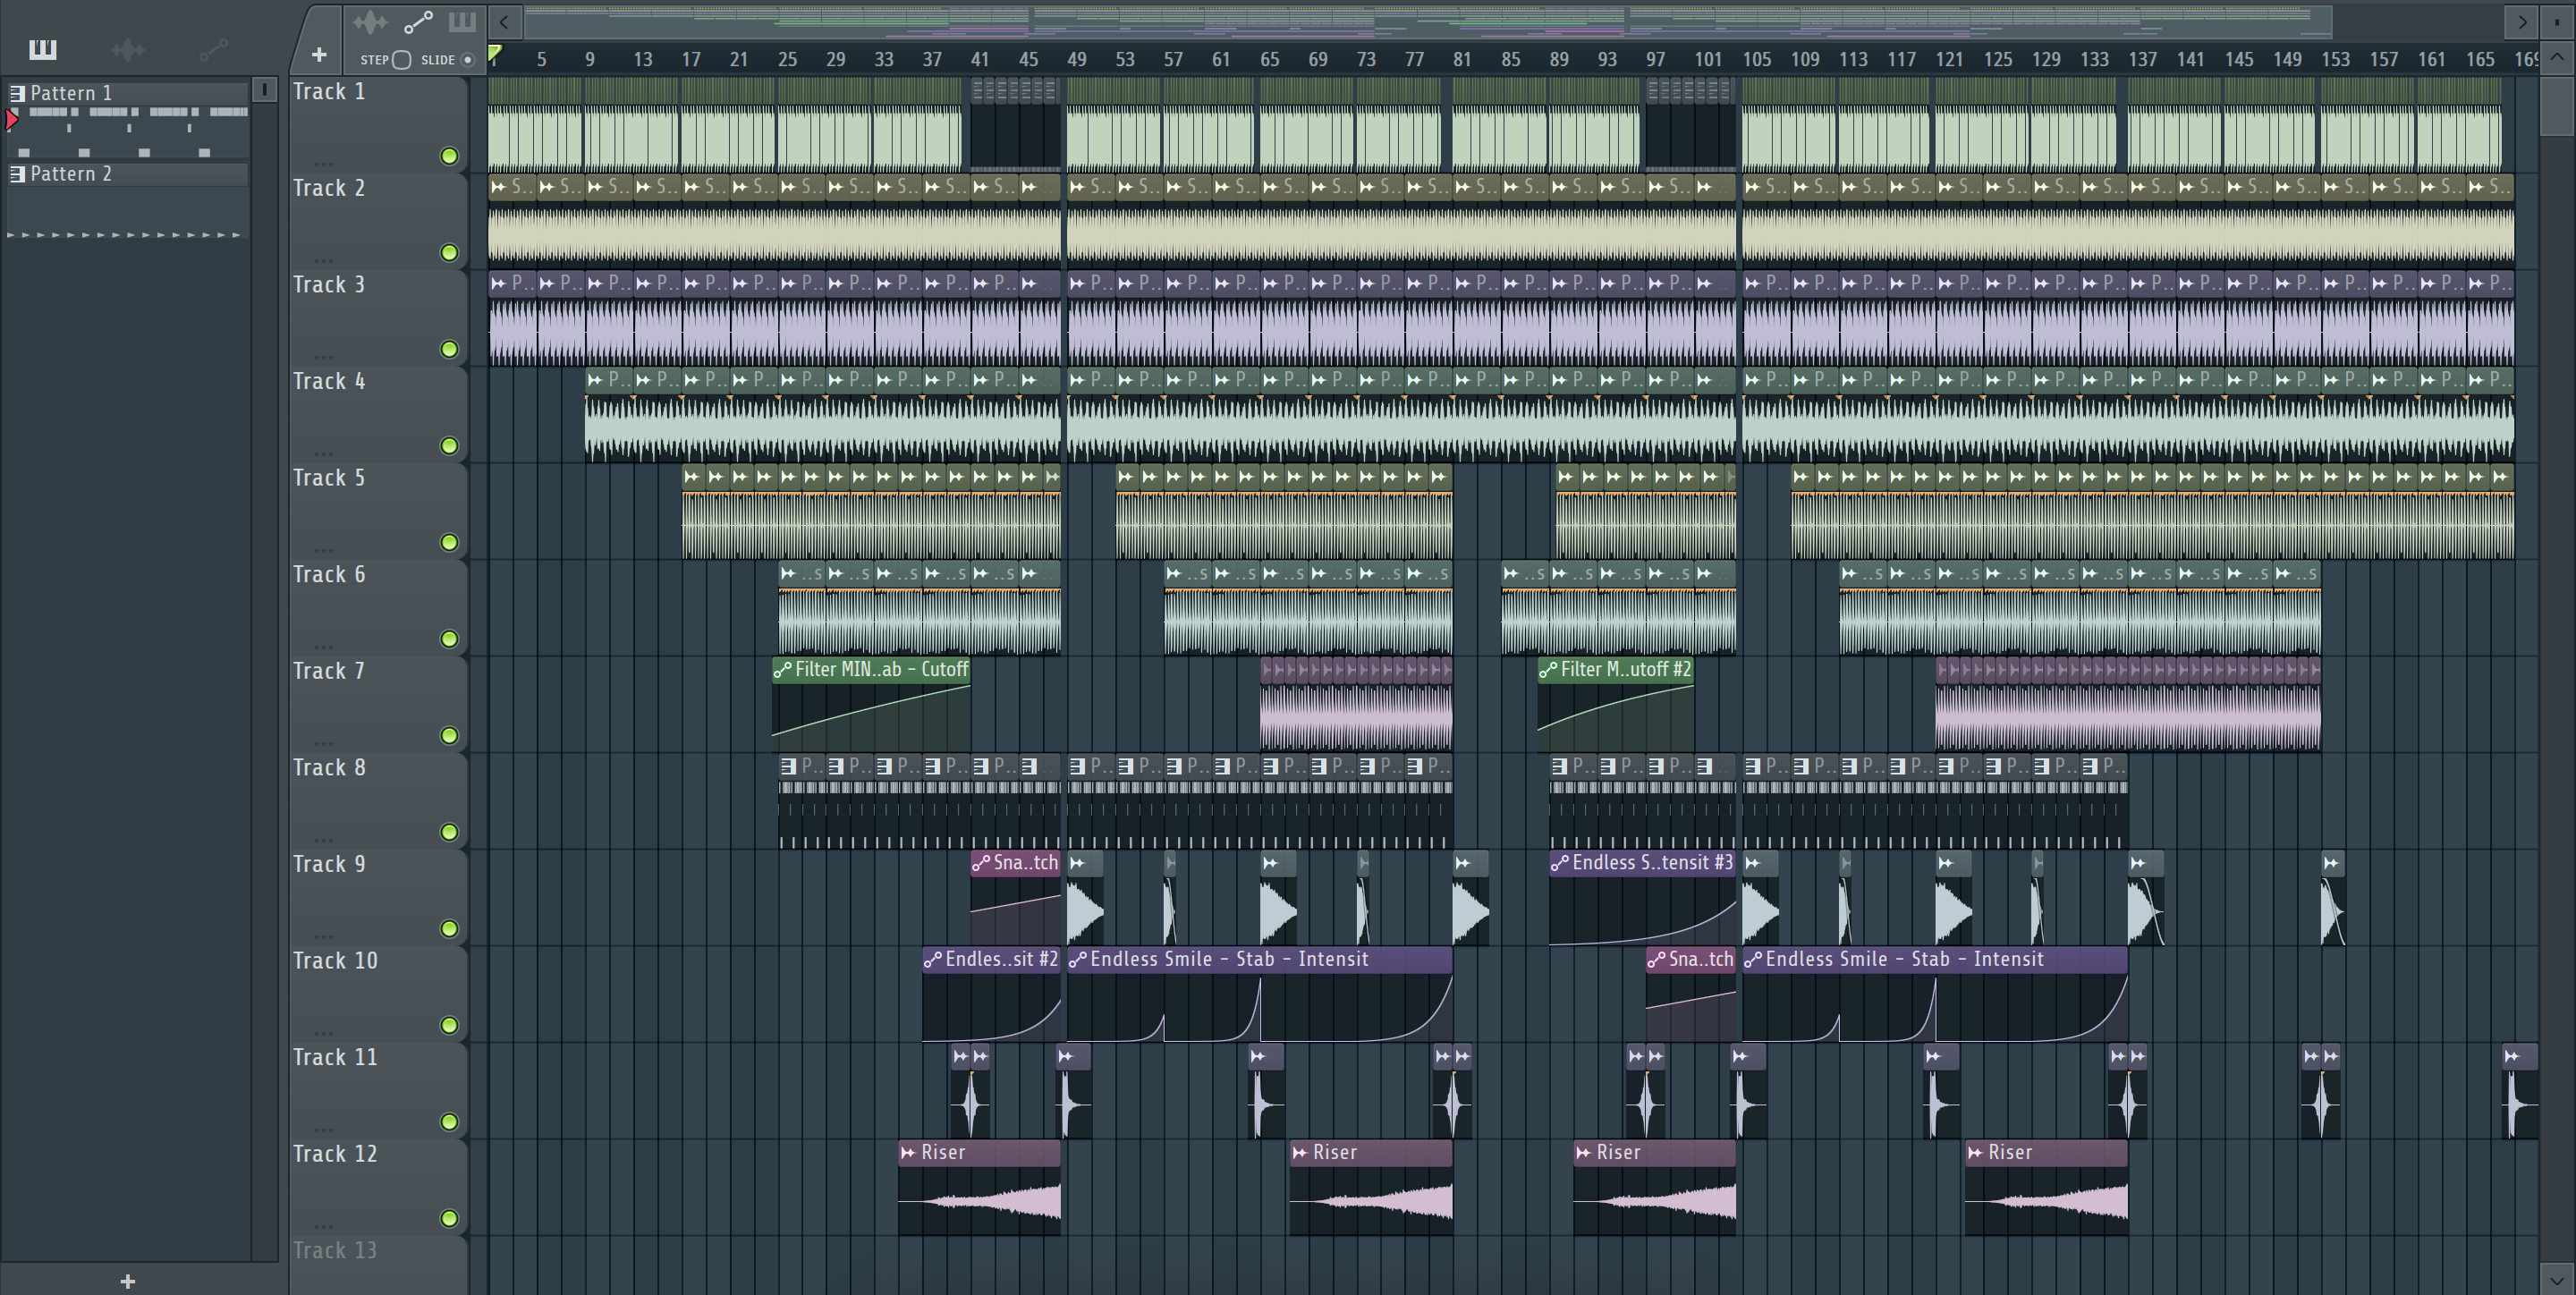This screenshot has width=2576, height=1295.
Task: Select the Track 8 header
Action: click(x=378, y=800)
